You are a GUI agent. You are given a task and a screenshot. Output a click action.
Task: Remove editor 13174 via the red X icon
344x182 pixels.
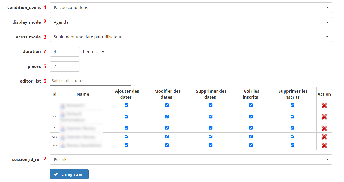324,145
